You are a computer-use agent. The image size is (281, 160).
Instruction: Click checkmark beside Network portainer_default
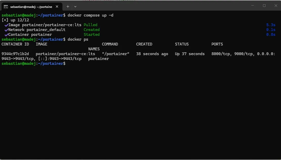click(6, 30)
